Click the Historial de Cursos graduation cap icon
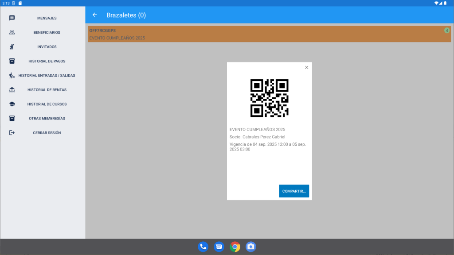The image size is (454, 255). (12, 104)
